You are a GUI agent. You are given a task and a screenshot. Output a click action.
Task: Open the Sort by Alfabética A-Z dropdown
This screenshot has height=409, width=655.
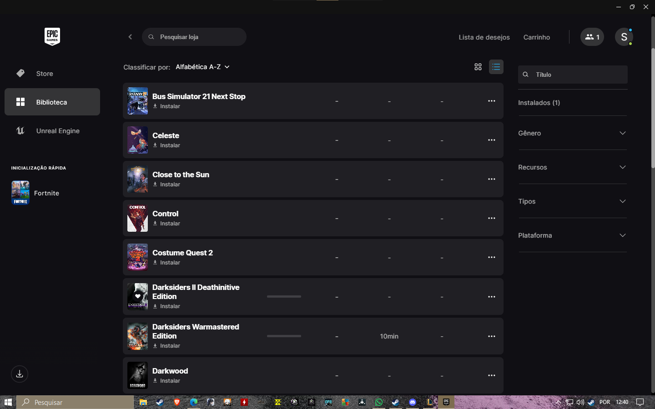tap(202, 67)
